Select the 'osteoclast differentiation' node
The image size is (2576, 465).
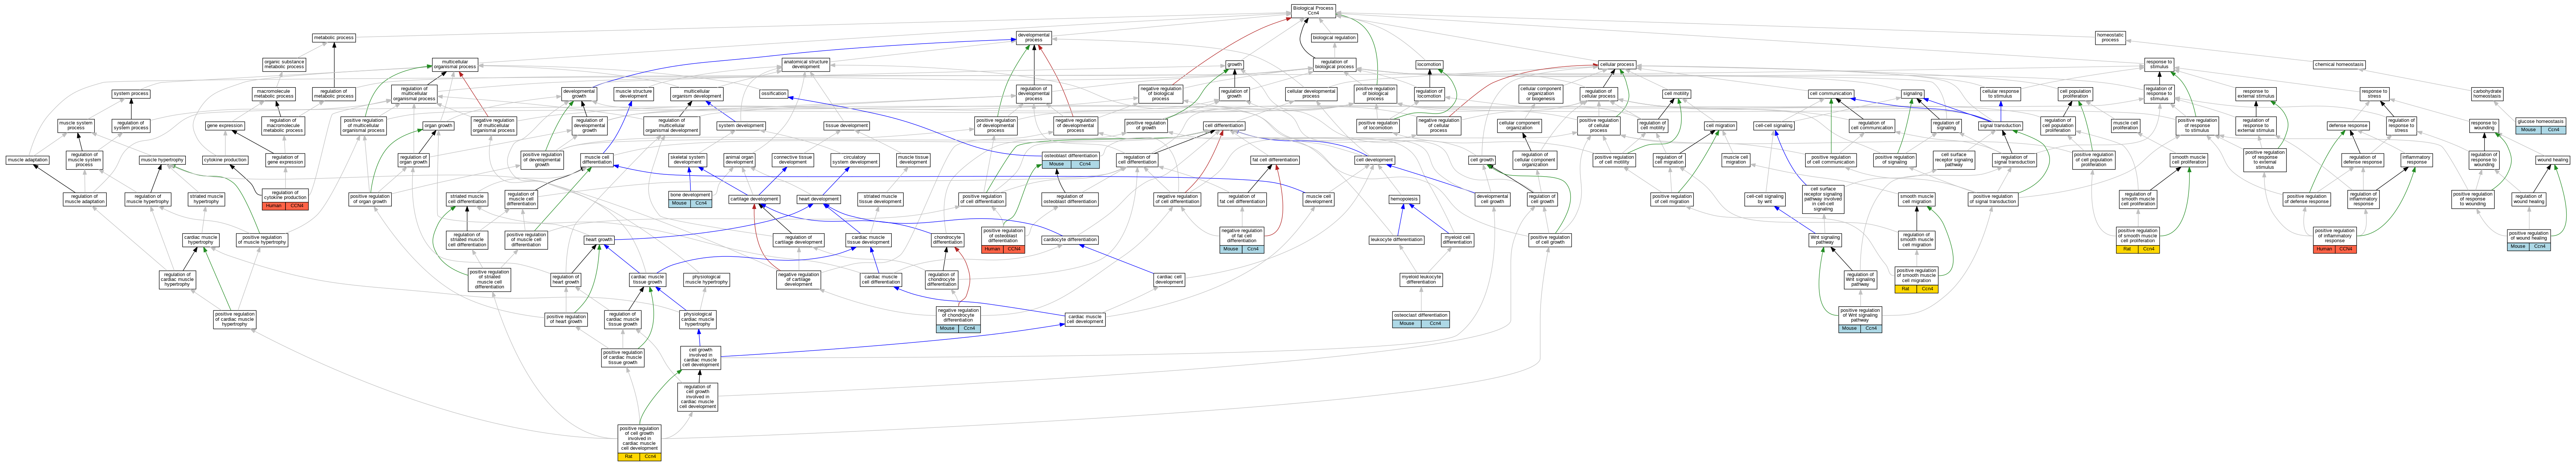click(x=1420, y=319)
